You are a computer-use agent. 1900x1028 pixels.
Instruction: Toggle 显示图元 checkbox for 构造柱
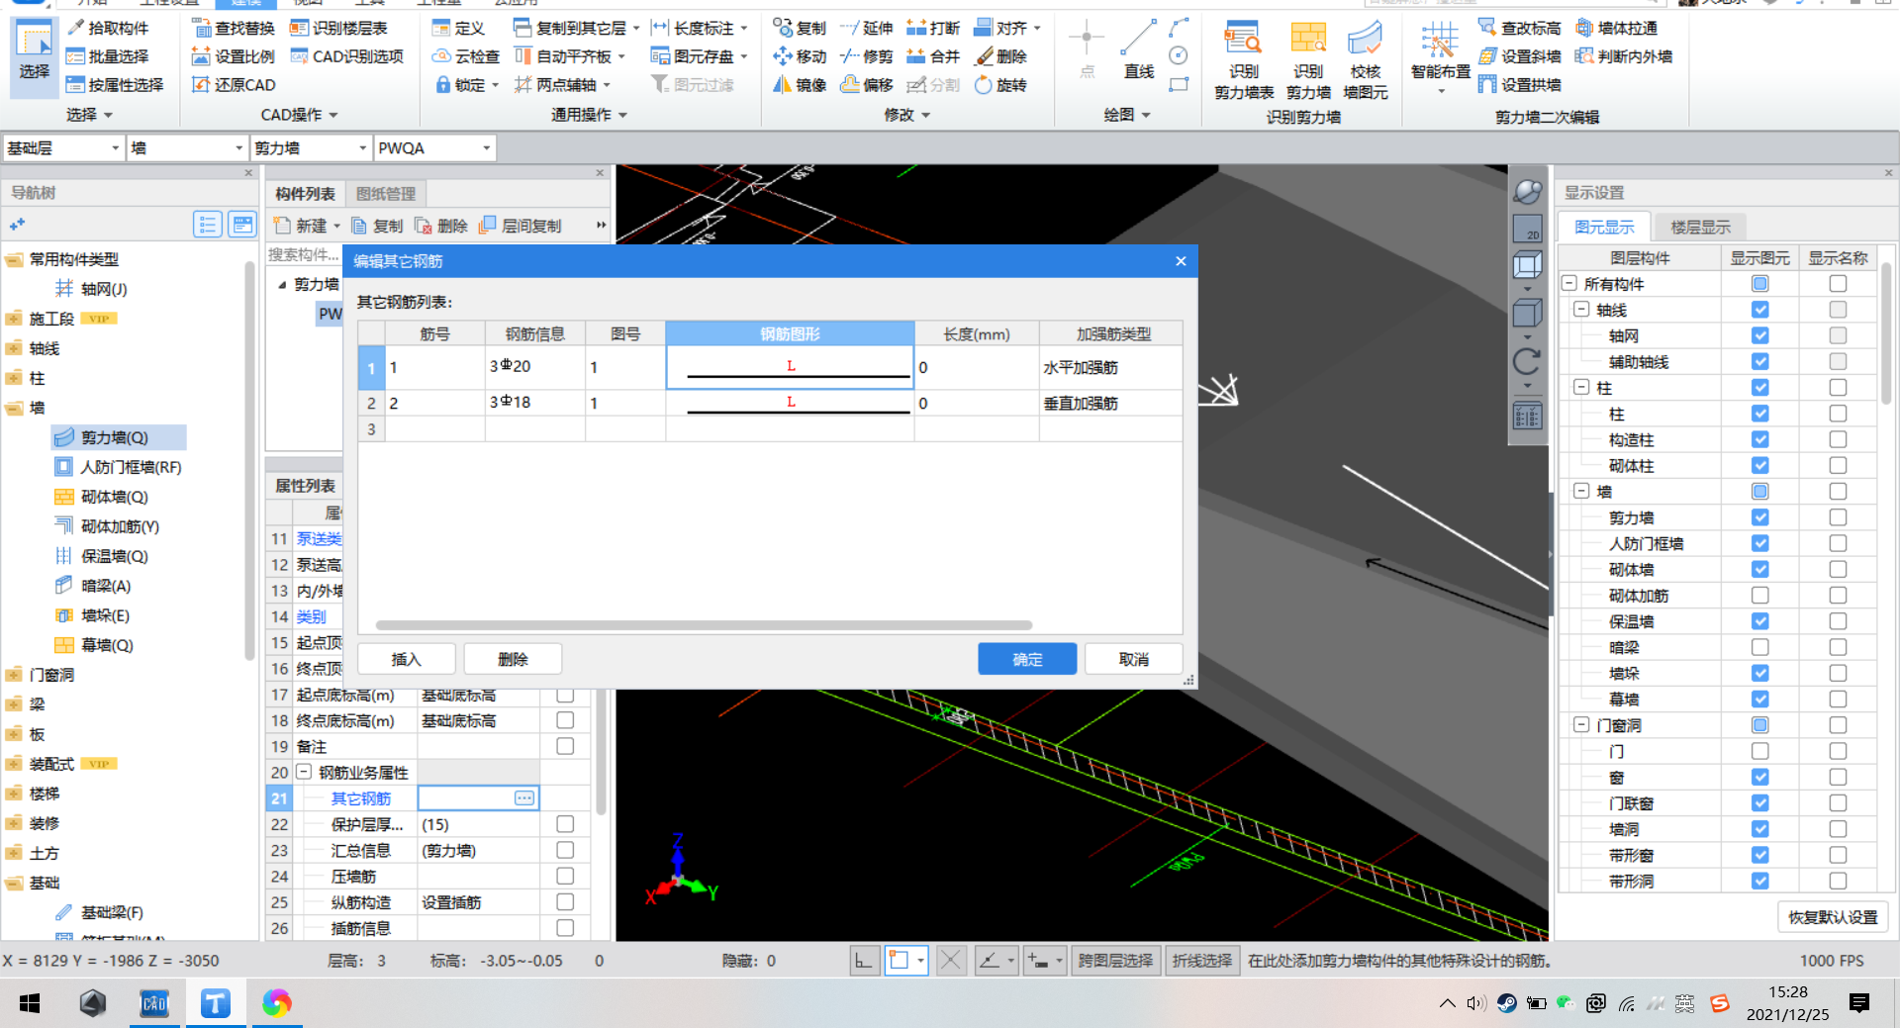[x=1759, y=439]
